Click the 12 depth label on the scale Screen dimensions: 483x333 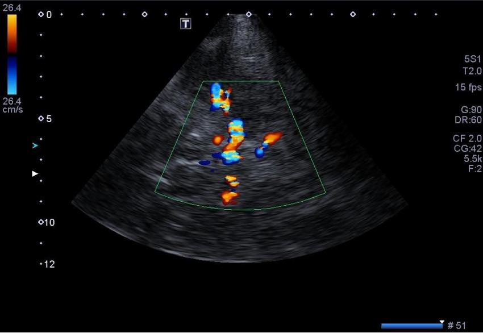pos(49,264)
